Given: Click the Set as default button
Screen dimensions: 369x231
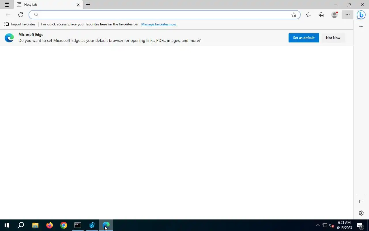Looking at the screenshot, I should [x=304, y=38].
